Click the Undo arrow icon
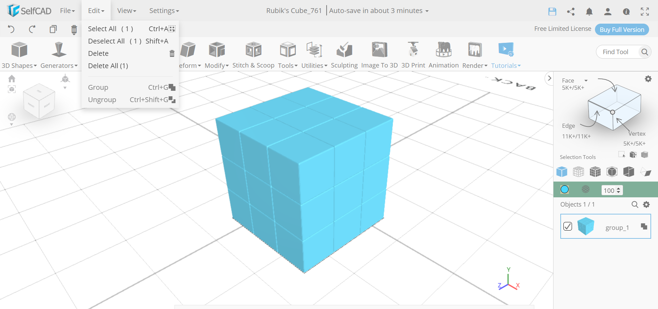The image size is (658, 309). coord(11,29)
